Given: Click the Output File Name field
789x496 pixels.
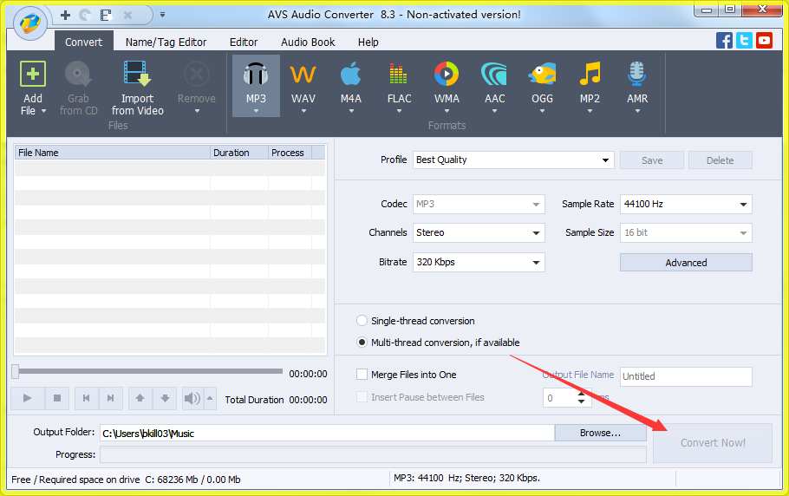Looking at the screenshot, I should pos(686,376).
